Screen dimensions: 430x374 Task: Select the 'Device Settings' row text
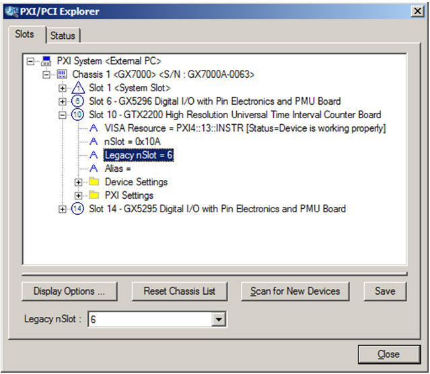pyautogui.click(x=137, y=182)
